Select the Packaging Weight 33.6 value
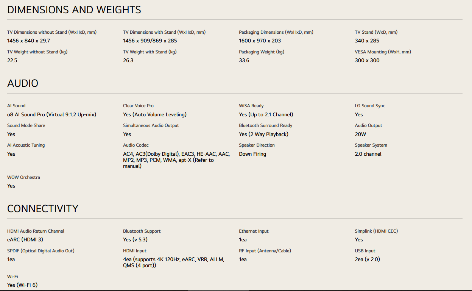472x291 pixels. coord(244,60)
